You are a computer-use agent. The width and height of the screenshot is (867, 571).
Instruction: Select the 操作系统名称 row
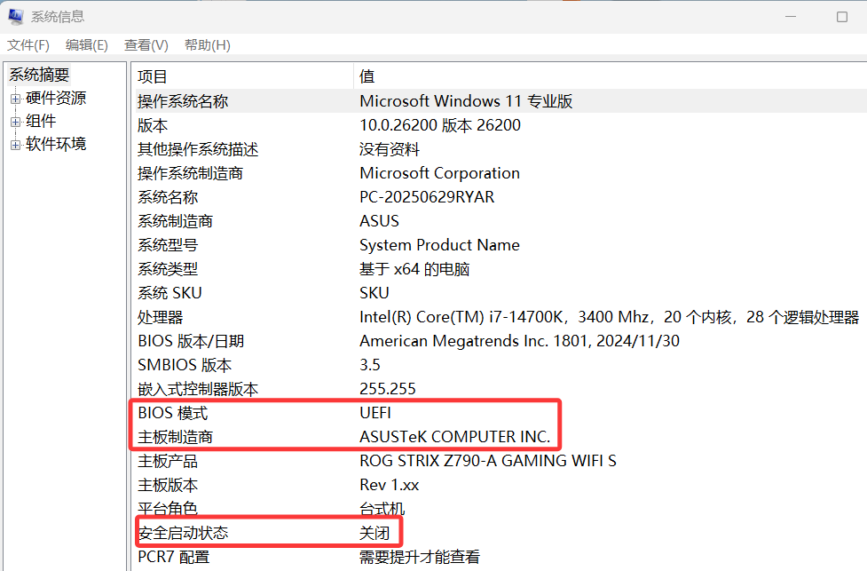tap(183, 101)
